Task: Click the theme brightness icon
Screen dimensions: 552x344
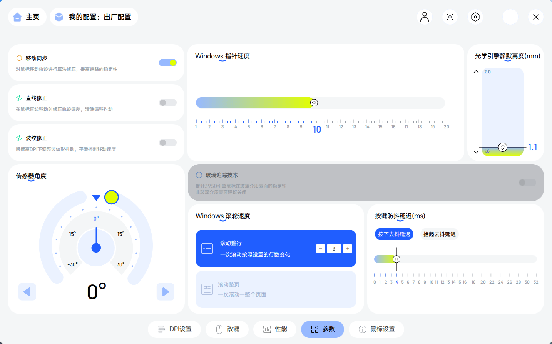Action: [450, 17]
